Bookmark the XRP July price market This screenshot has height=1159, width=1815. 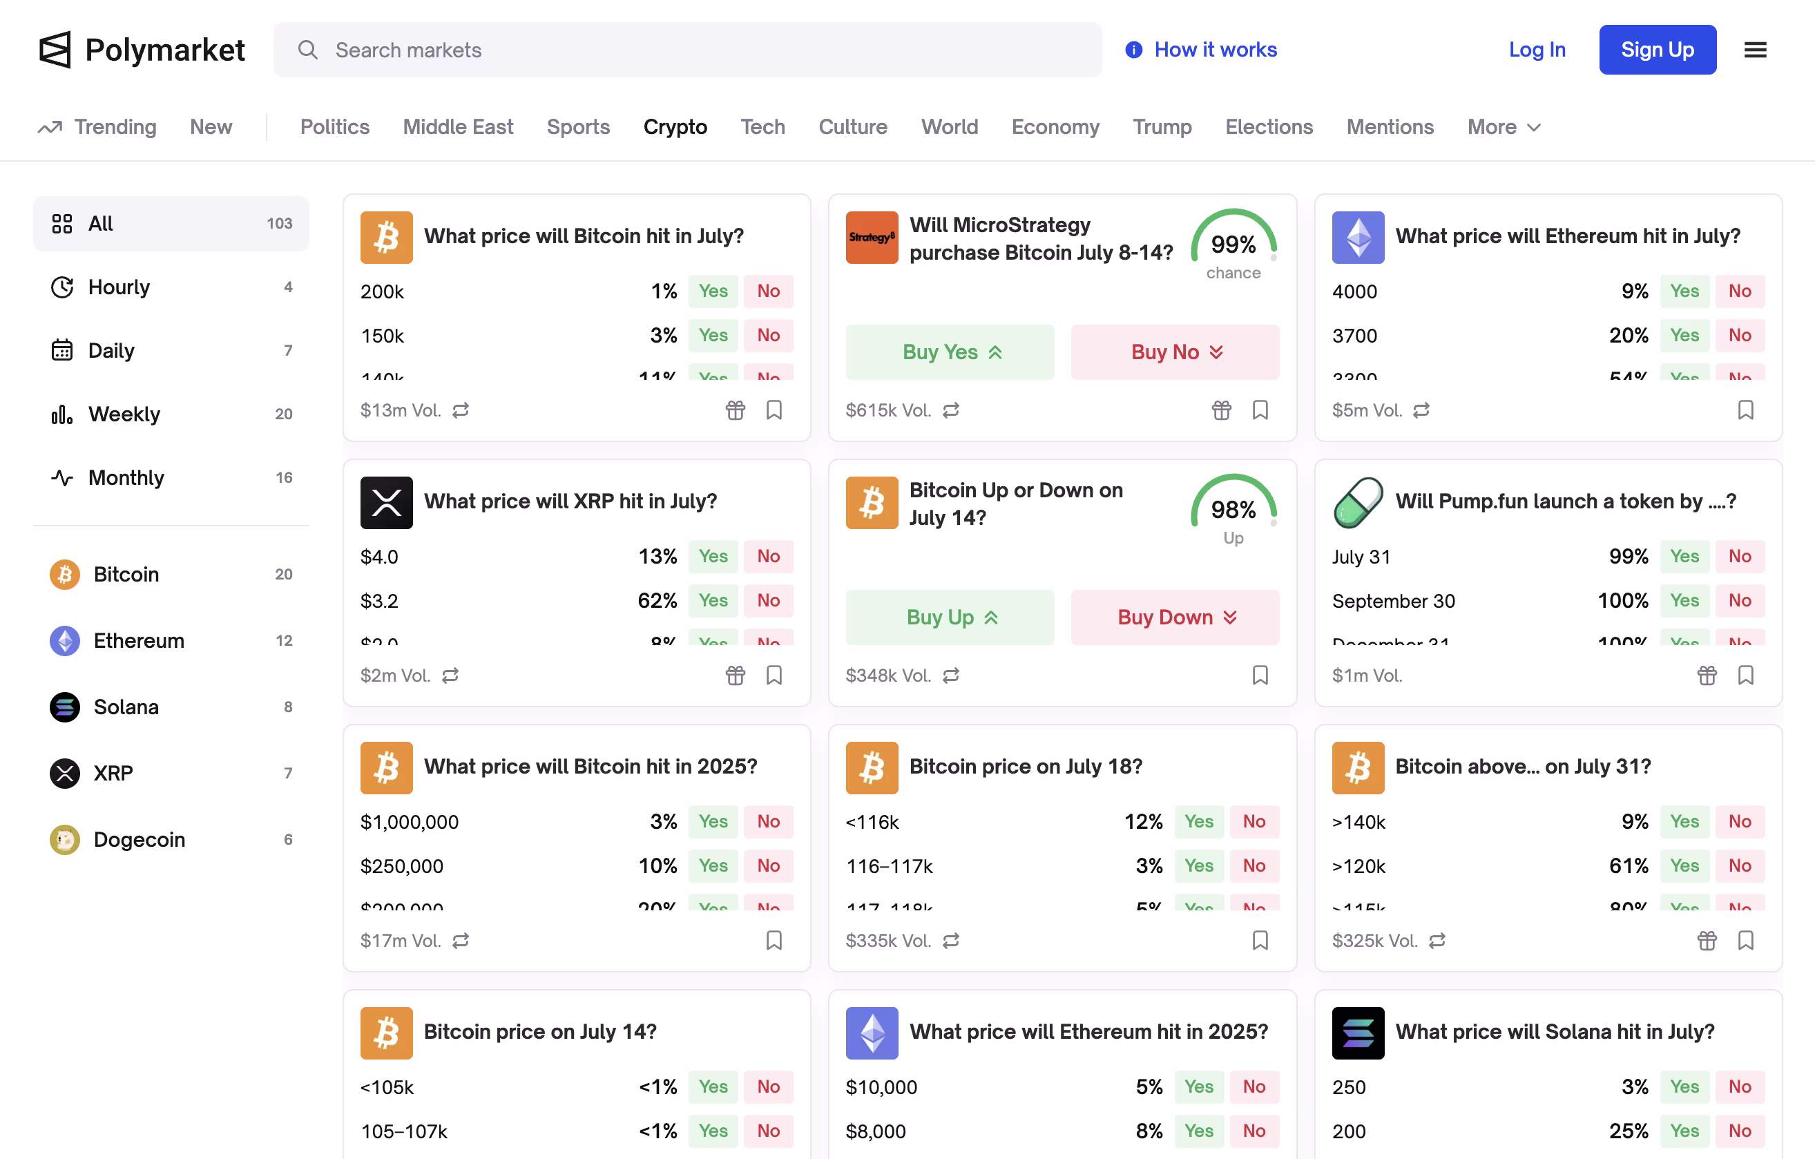pos(774,676)
